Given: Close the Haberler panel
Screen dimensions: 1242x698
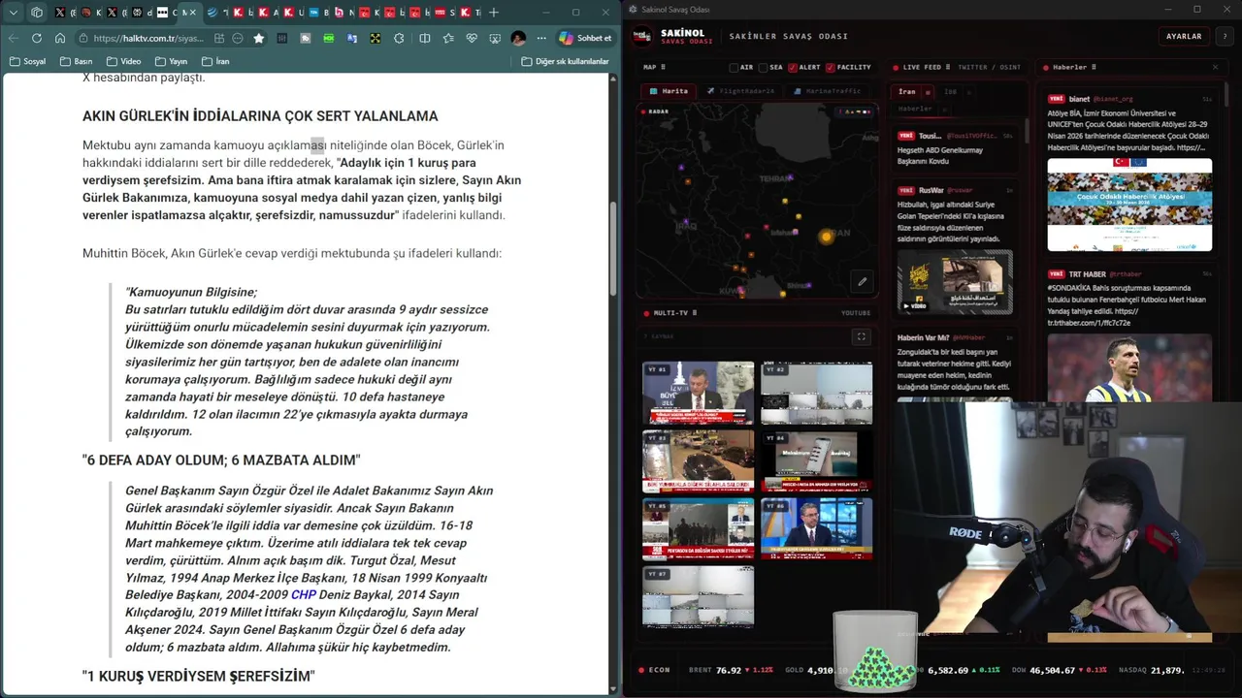Looking at the screenshot, I should click(1215, 67).
